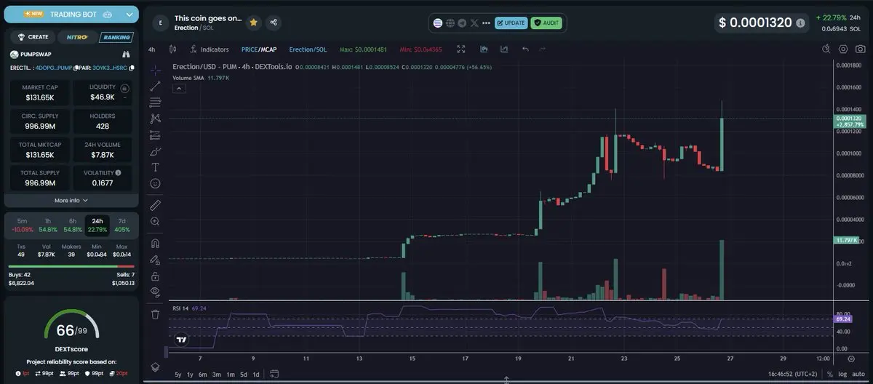Viewport: 873px width, 384px height.
Task: Toggle keep drawing mode pencil-lock icon
Action: pos(155,260)
